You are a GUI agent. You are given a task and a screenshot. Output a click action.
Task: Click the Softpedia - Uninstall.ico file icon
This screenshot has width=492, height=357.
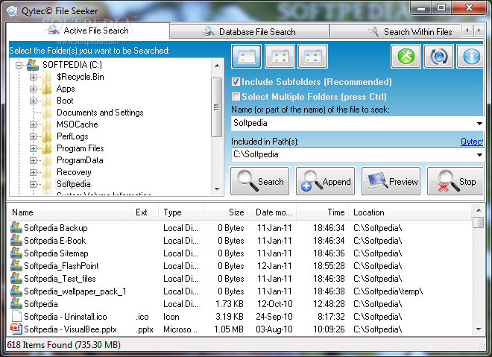(16, 317)
